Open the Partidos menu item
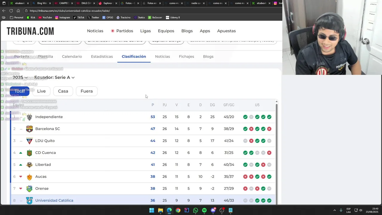The width and height of the screenshot is (382, 215). tap(122, 31)
